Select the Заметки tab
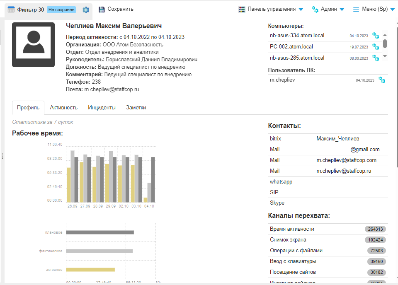Screen dimensions: 398x285 tap(136, 108)
